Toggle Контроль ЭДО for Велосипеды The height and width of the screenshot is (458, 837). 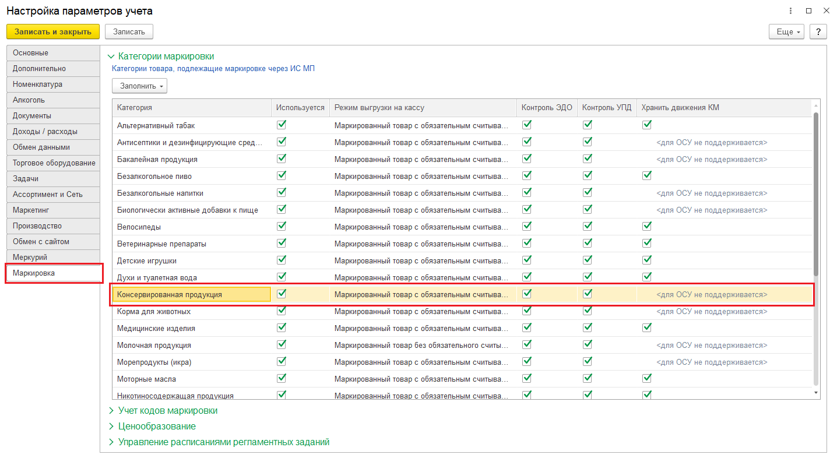click(x=527, y=226)
